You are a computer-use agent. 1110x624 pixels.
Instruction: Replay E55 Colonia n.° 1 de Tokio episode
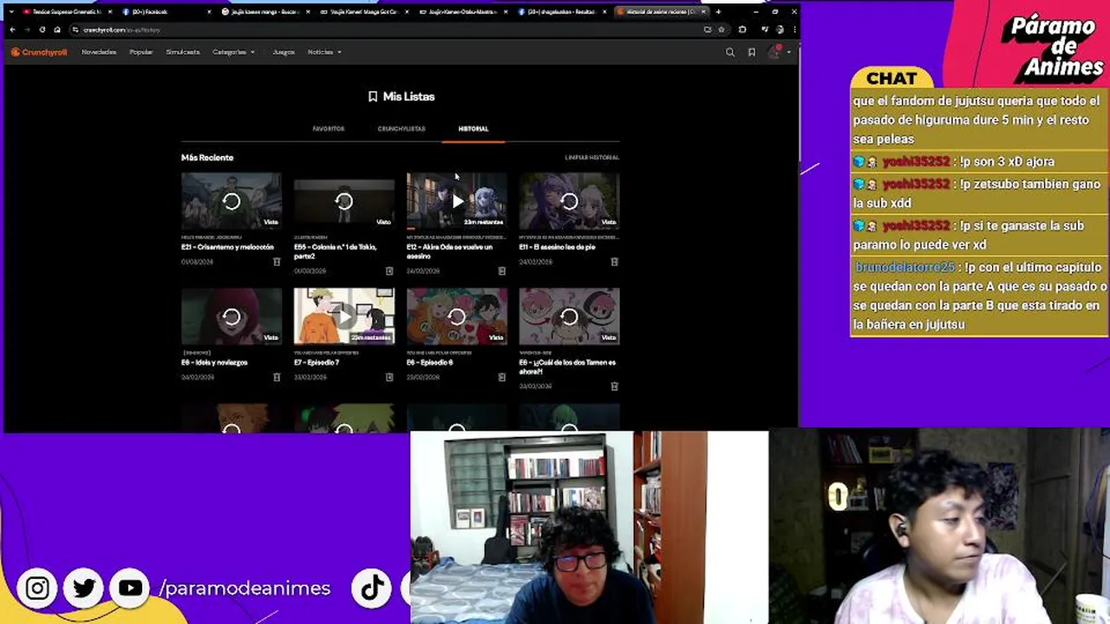coord(344,202)
